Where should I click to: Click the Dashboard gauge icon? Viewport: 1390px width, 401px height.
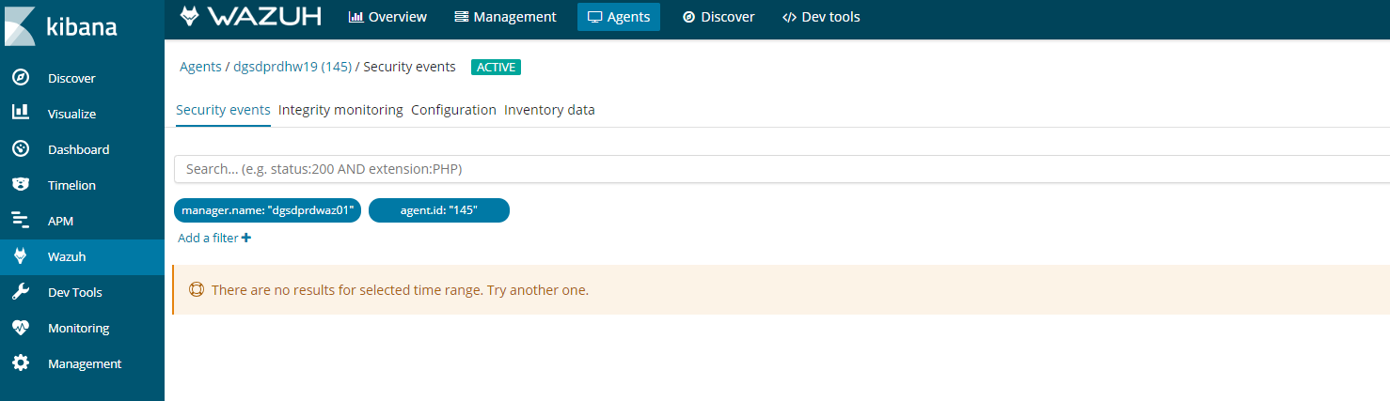pyautogui.click(x=20, y=149)
